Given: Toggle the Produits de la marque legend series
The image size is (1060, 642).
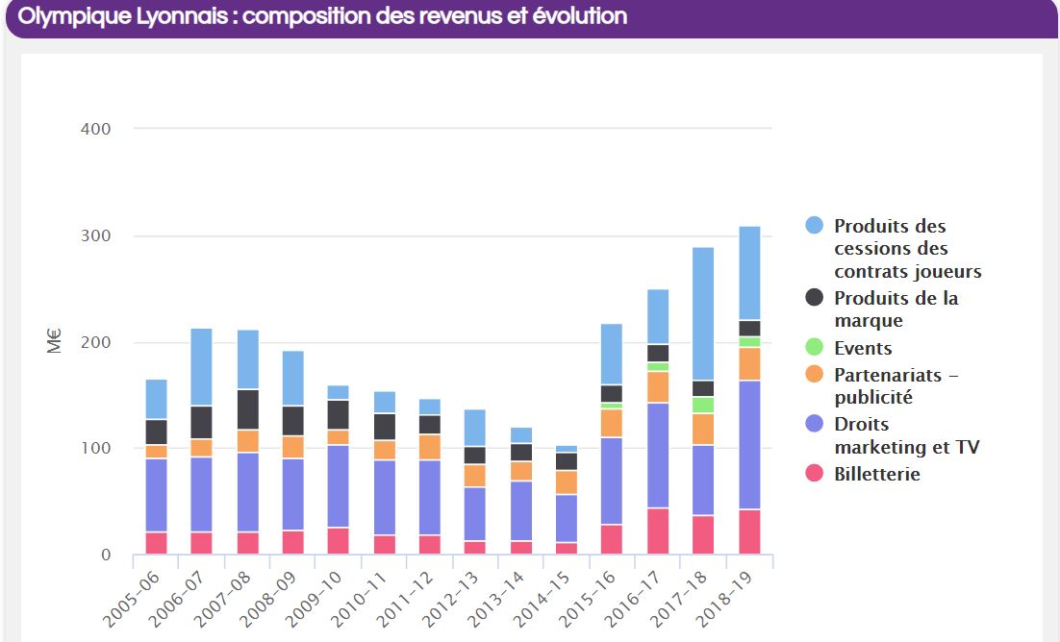Looking at the screenshot, I should point(882,309).
